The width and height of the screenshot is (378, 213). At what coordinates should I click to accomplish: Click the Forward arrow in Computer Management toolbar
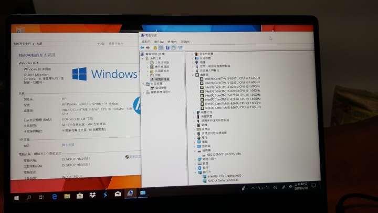pos(148,47)
